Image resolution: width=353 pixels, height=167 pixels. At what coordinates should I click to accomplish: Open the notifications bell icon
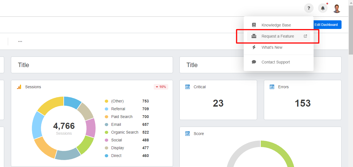pyautogui.click(x=323, y=8)
